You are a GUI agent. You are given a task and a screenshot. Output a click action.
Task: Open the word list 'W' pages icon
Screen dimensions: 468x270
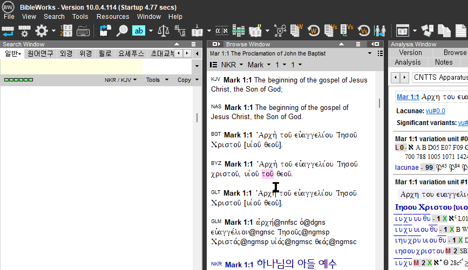296,30
